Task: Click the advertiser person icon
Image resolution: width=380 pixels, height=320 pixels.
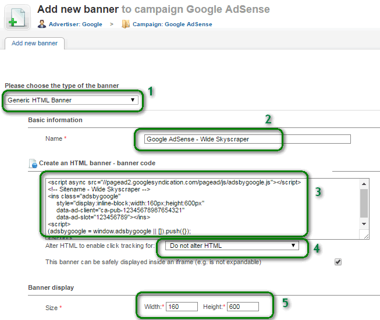Action: [42, 24]
